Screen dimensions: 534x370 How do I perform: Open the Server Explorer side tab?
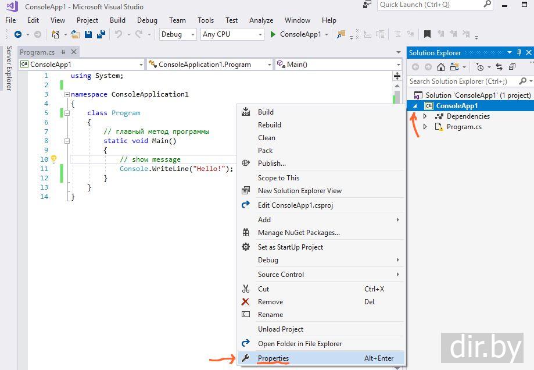tap(9, 69)
